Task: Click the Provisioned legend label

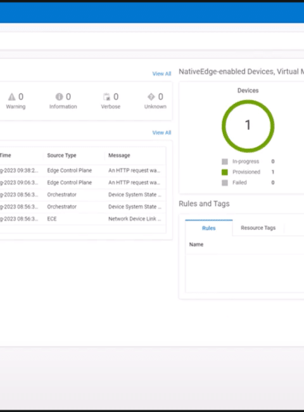Action: click(246, 172)
